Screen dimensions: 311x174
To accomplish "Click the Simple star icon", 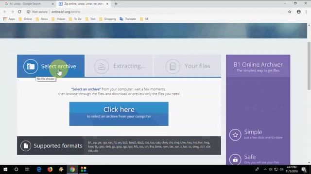I will click(235, 135).
